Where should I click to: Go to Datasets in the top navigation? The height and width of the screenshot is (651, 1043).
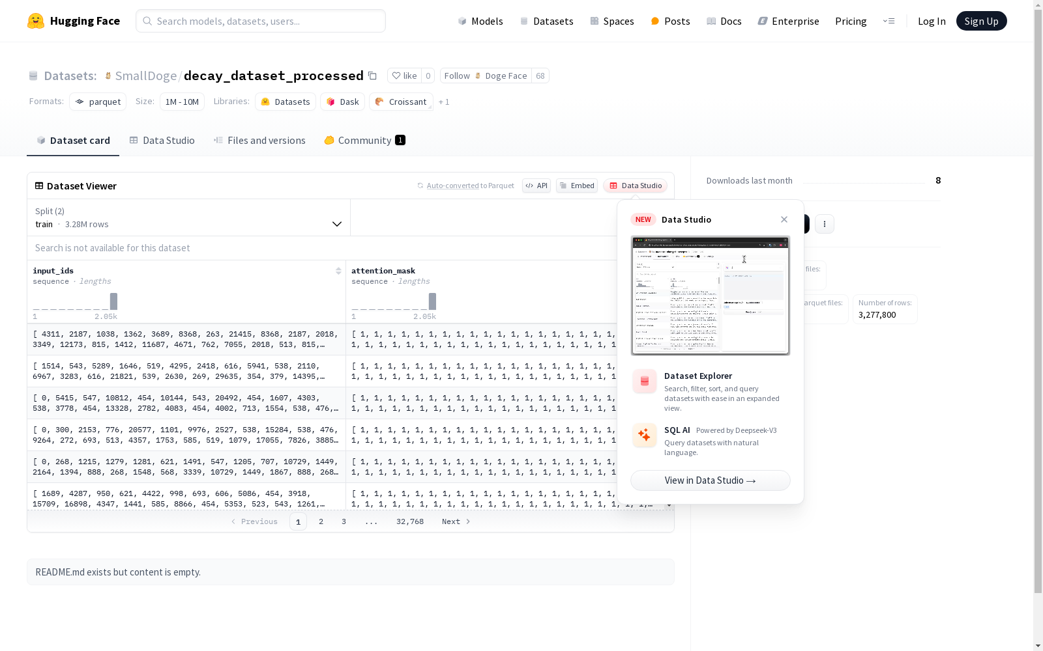(x=546, y=21)
